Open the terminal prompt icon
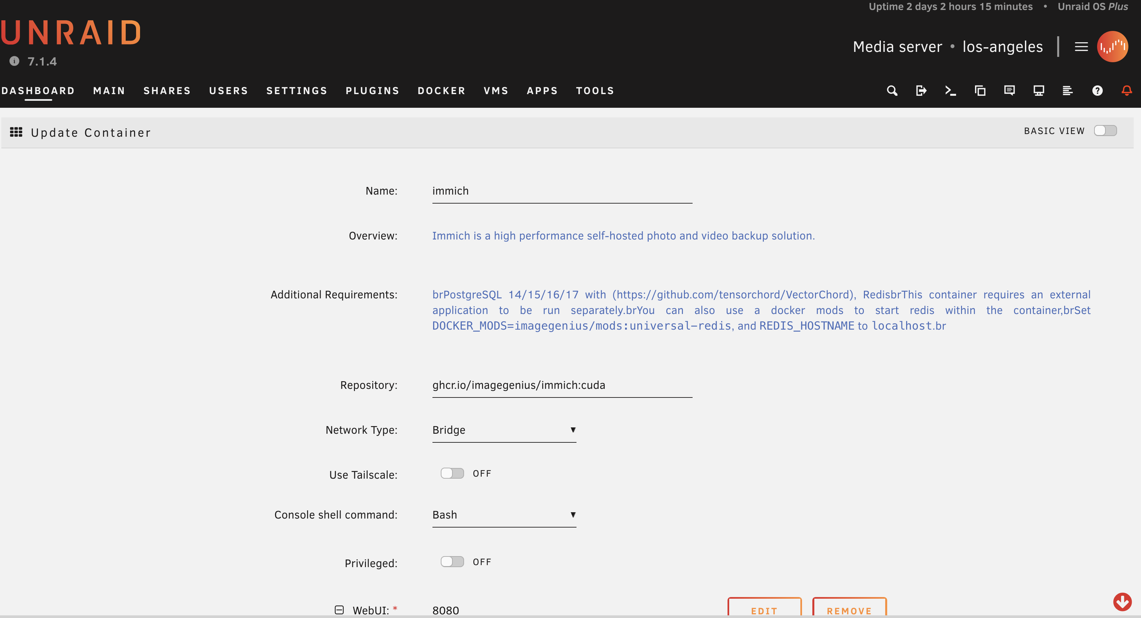This screenshot has height=618, width=1141. click(x=950, y=91)
